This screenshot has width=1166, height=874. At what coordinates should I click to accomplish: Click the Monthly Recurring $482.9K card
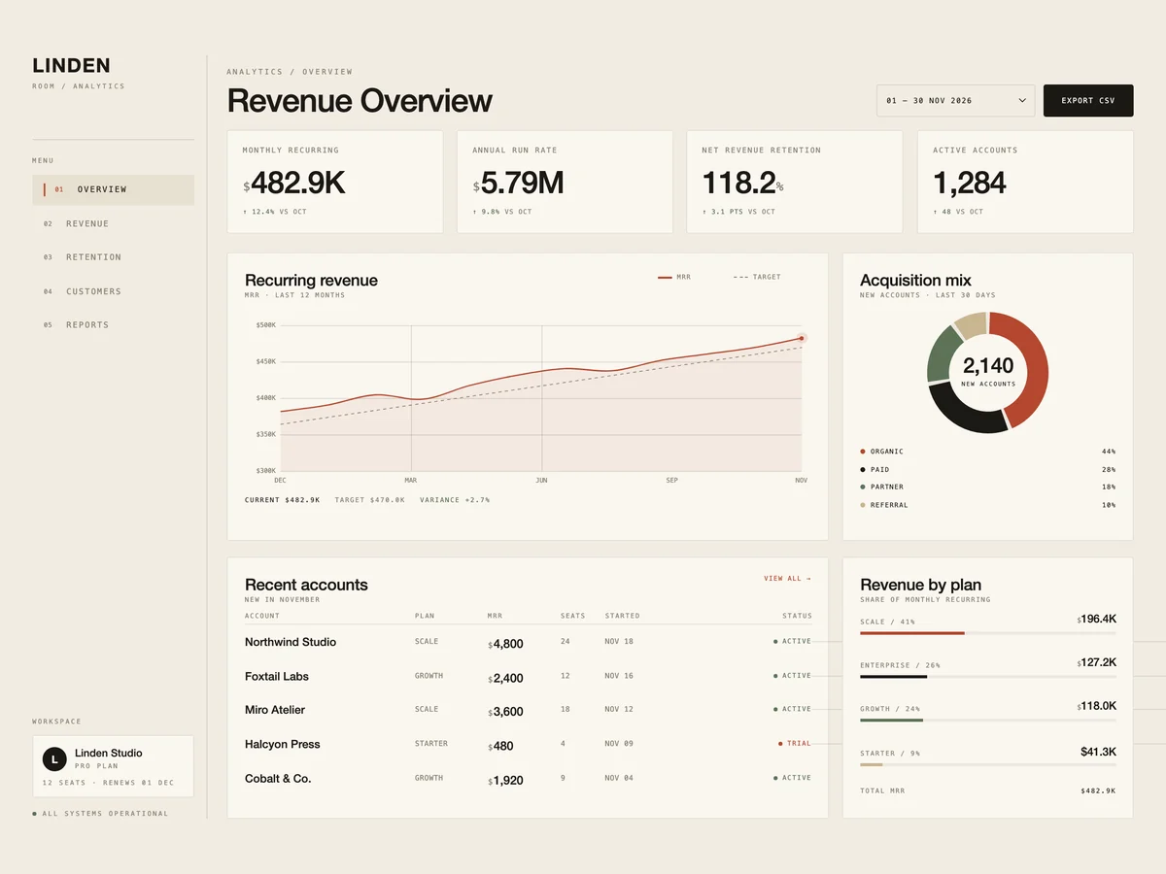click(335, 183)
